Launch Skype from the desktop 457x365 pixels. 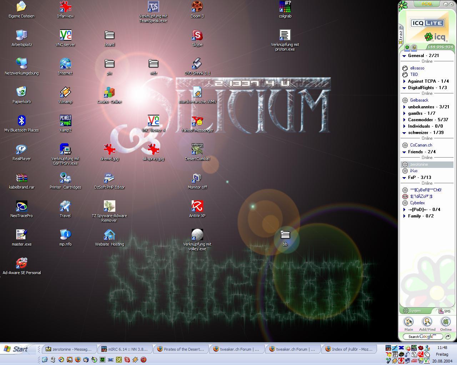tap(197, 36)
